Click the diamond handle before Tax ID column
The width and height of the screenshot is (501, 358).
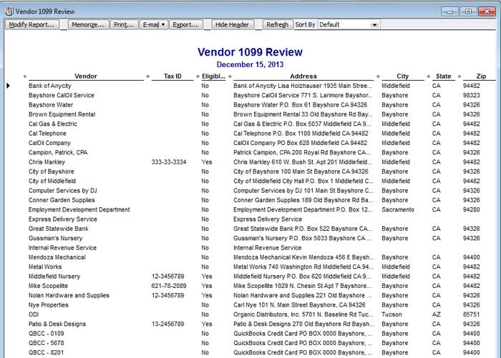pyautogui.click(x=147, y=76)
